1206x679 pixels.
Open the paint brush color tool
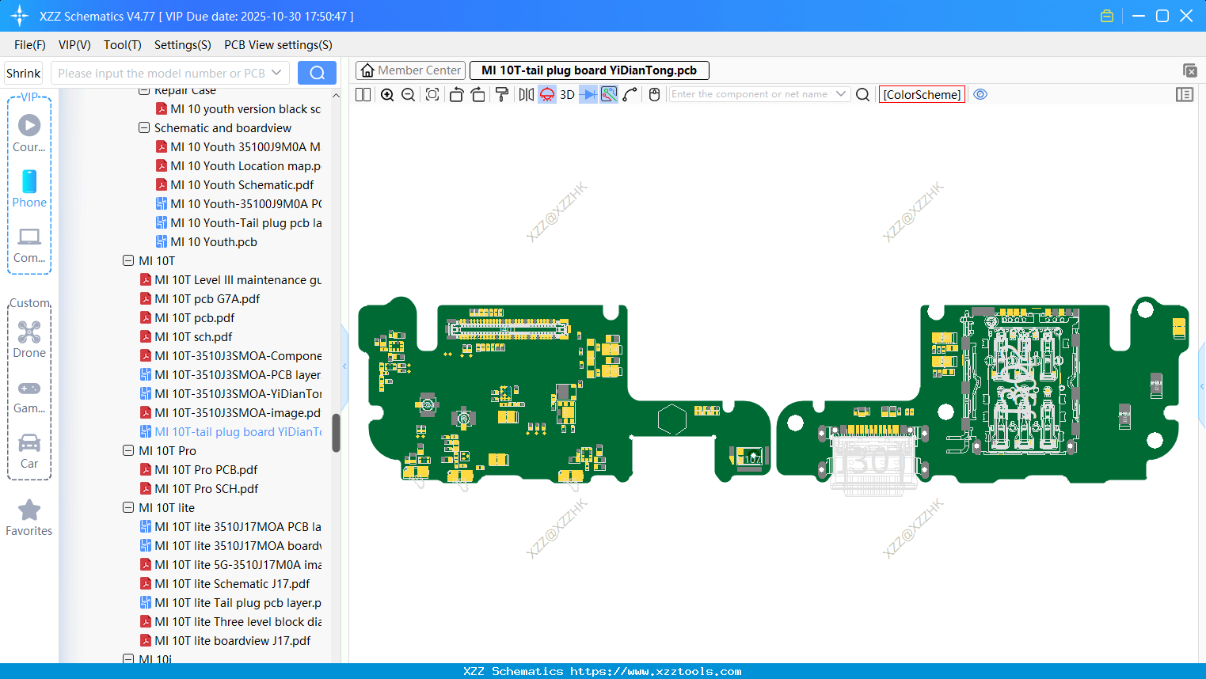501,94
